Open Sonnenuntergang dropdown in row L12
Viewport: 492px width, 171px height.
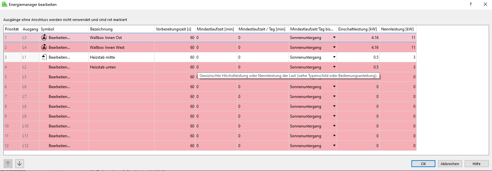click(x=334, y=146)
